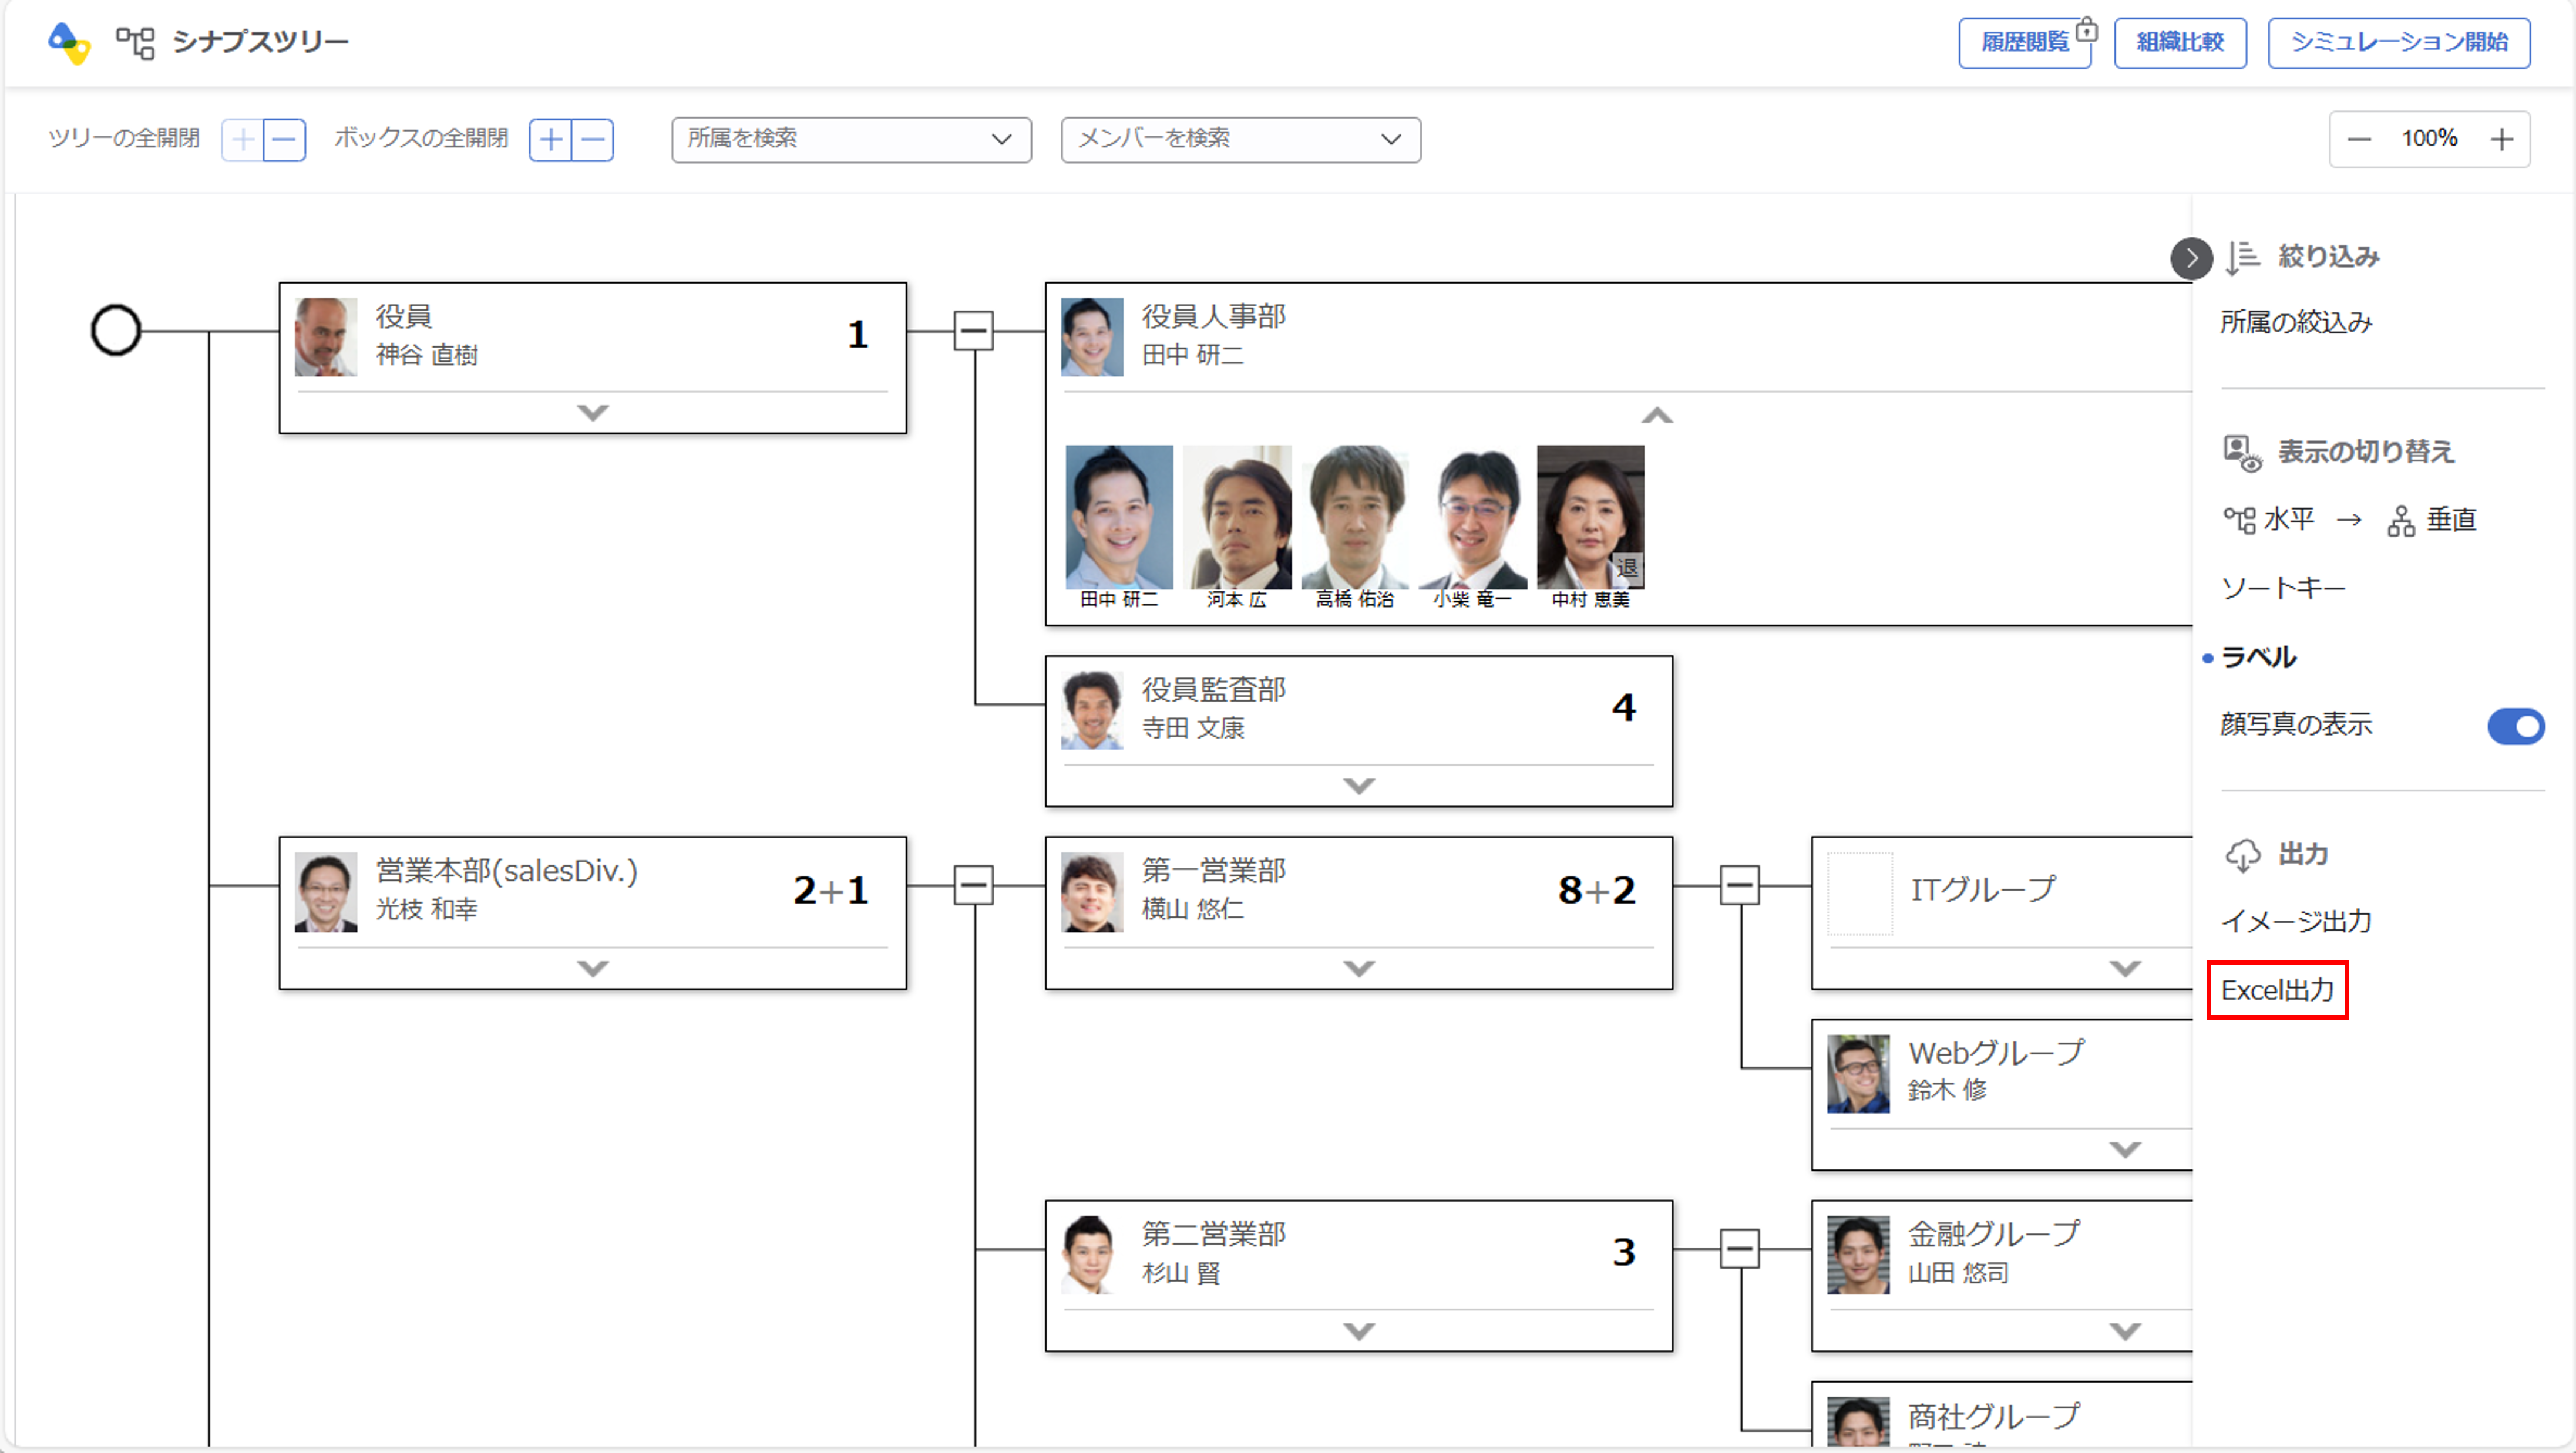
Task: Click the シミュレーション開始 button
Action: coord(2398,43)
